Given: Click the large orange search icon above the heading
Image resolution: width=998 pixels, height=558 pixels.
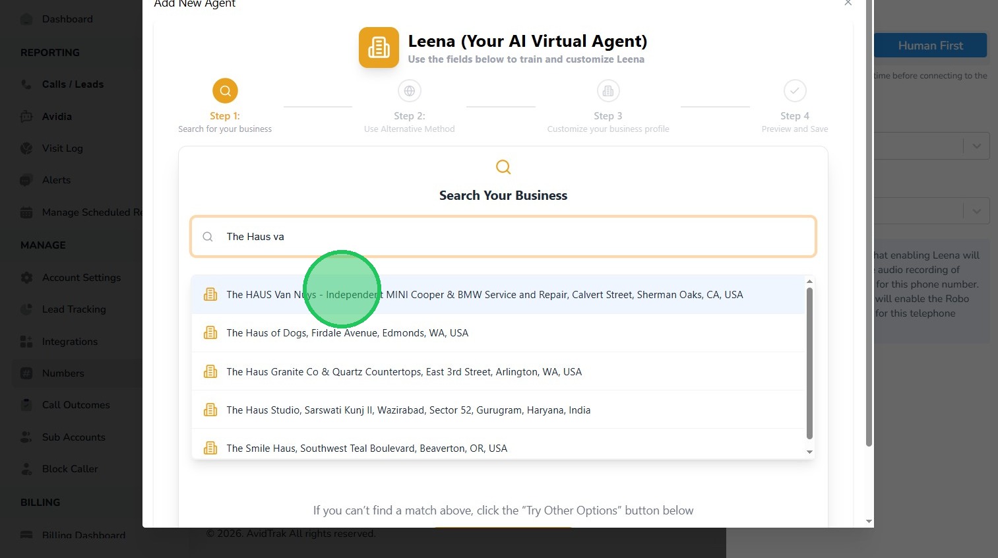Looking at the screenshot, I should [x=503, y=167].
